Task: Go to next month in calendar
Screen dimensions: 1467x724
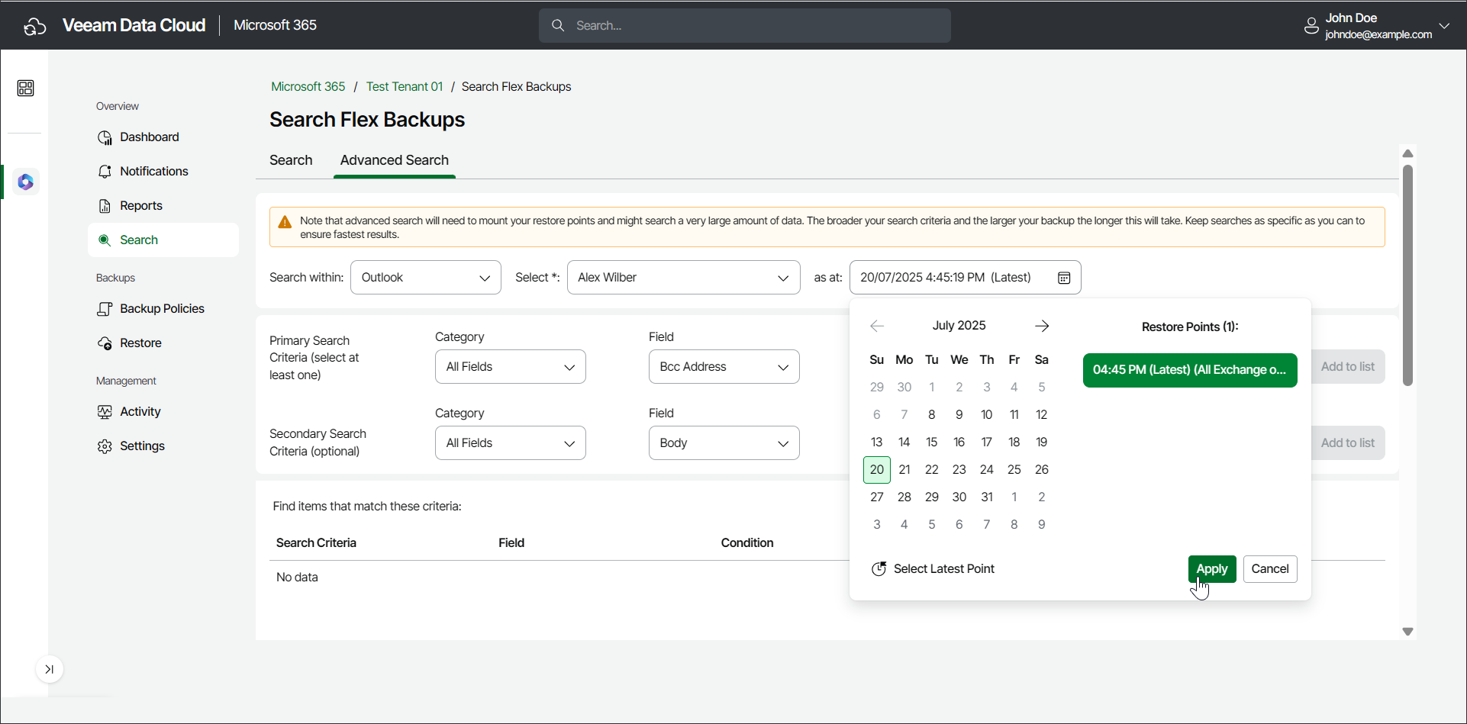Action: 1042,327
